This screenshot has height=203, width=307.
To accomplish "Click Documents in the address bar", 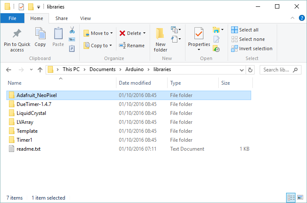I will click(x=102, y=69).
